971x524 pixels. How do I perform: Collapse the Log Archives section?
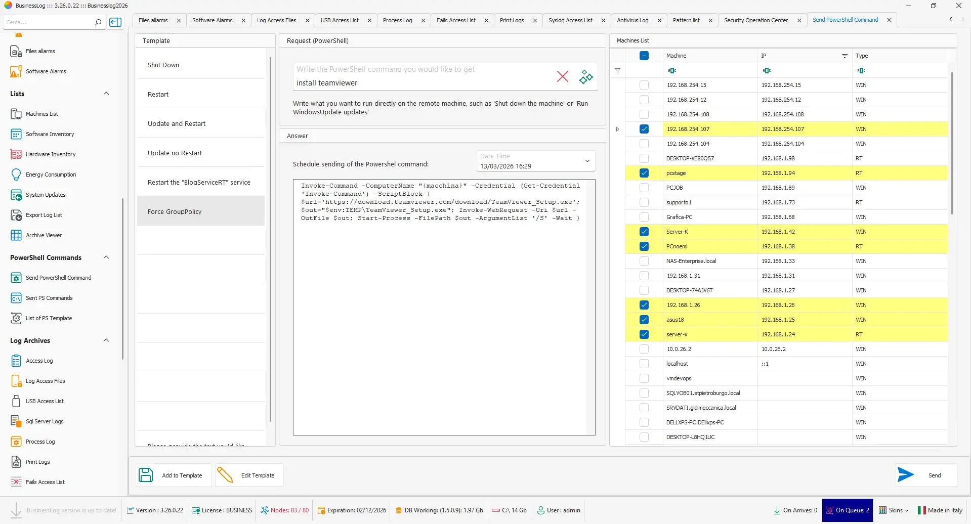106,340
